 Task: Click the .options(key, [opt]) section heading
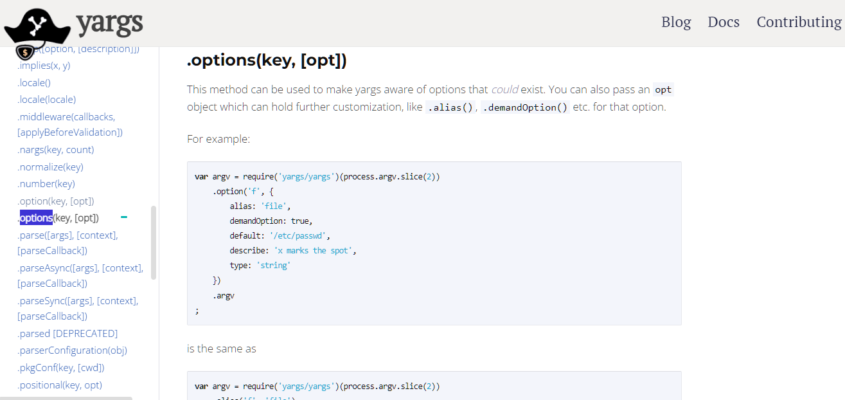pyautogui.click(x=267, y=60)
